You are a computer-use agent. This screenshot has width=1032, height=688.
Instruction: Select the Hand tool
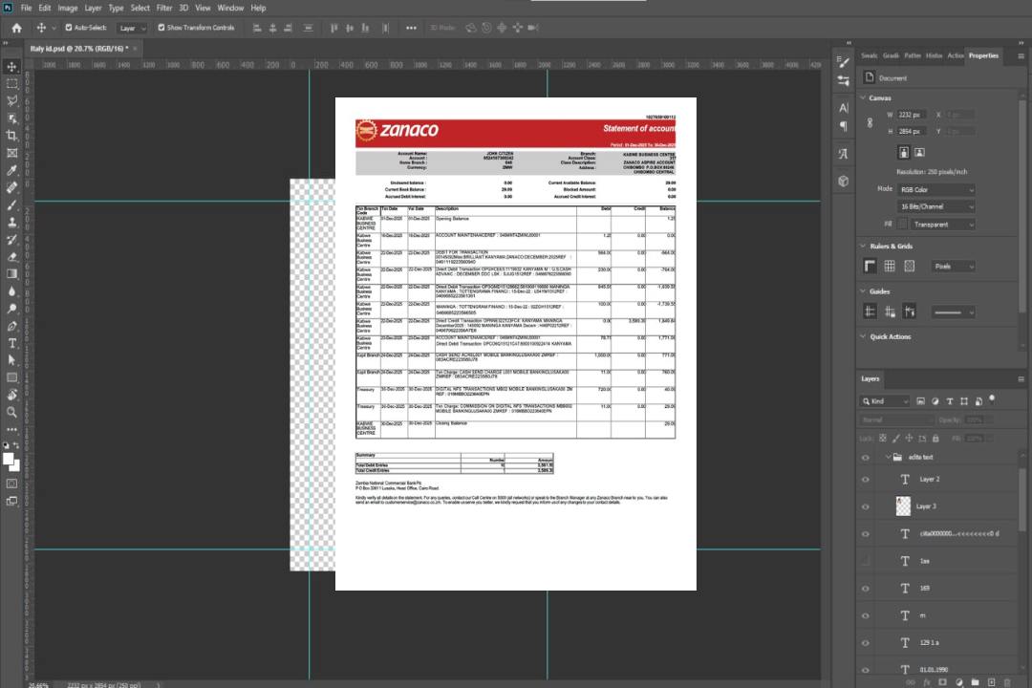tap(11, 395)
